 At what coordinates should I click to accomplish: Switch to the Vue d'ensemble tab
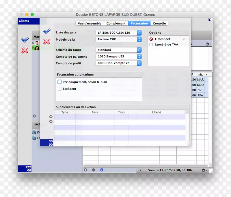click(90, 23)
